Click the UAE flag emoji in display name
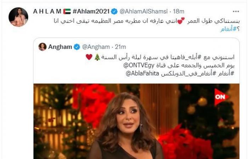The width and height of the screenshot is (248, 159). point(67,12)
